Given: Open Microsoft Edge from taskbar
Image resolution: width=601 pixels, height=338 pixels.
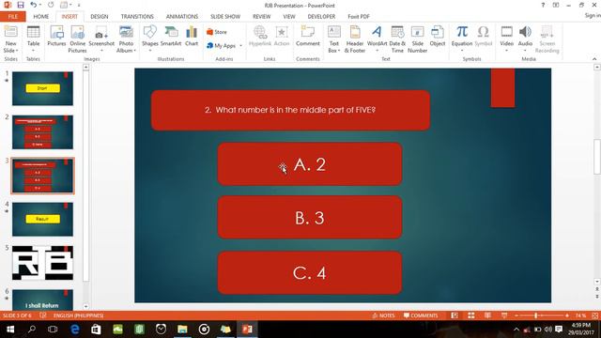Looking at the screenshot, I should tap(75, 330).
